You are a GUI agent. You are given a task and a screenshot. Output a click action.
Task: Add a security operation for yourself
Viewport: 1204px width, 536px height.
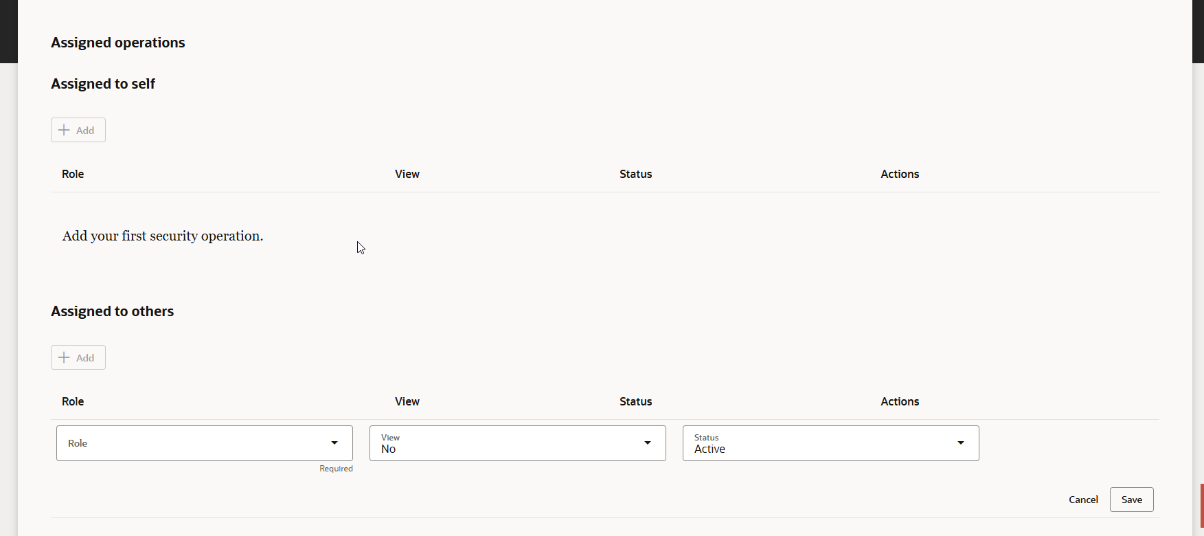[x=78, y=130]
